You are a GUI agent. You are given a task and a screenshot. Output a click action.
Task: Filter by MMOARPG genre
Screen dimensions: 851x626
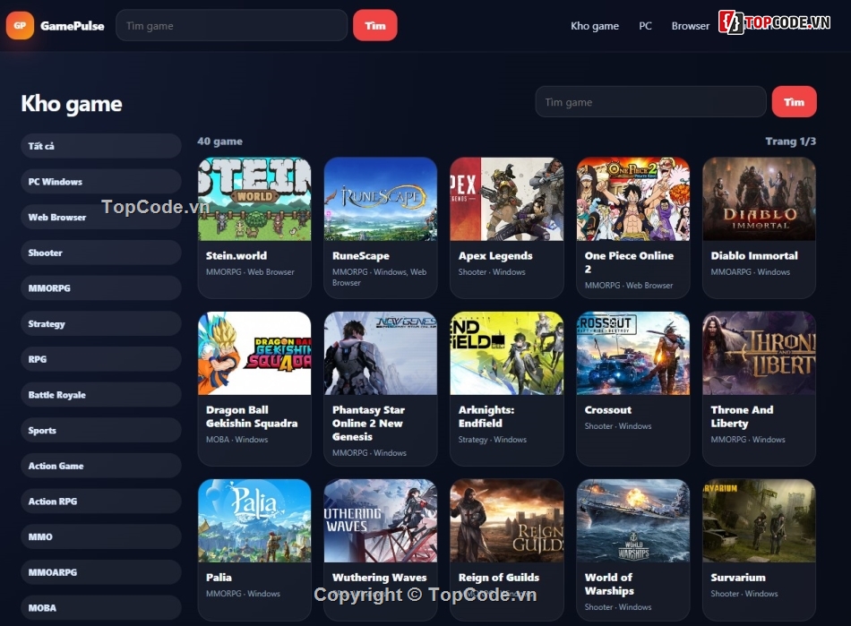[x=101, y=572]
